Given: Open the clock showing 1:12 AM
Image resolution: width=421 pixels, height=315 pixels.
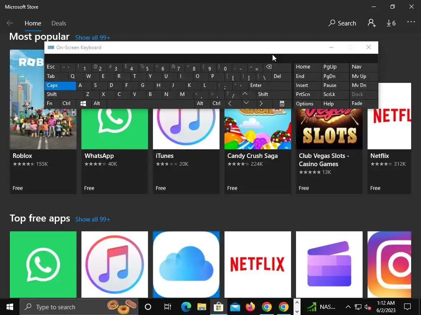Looking at the screenshot, I should click(386, 307).
